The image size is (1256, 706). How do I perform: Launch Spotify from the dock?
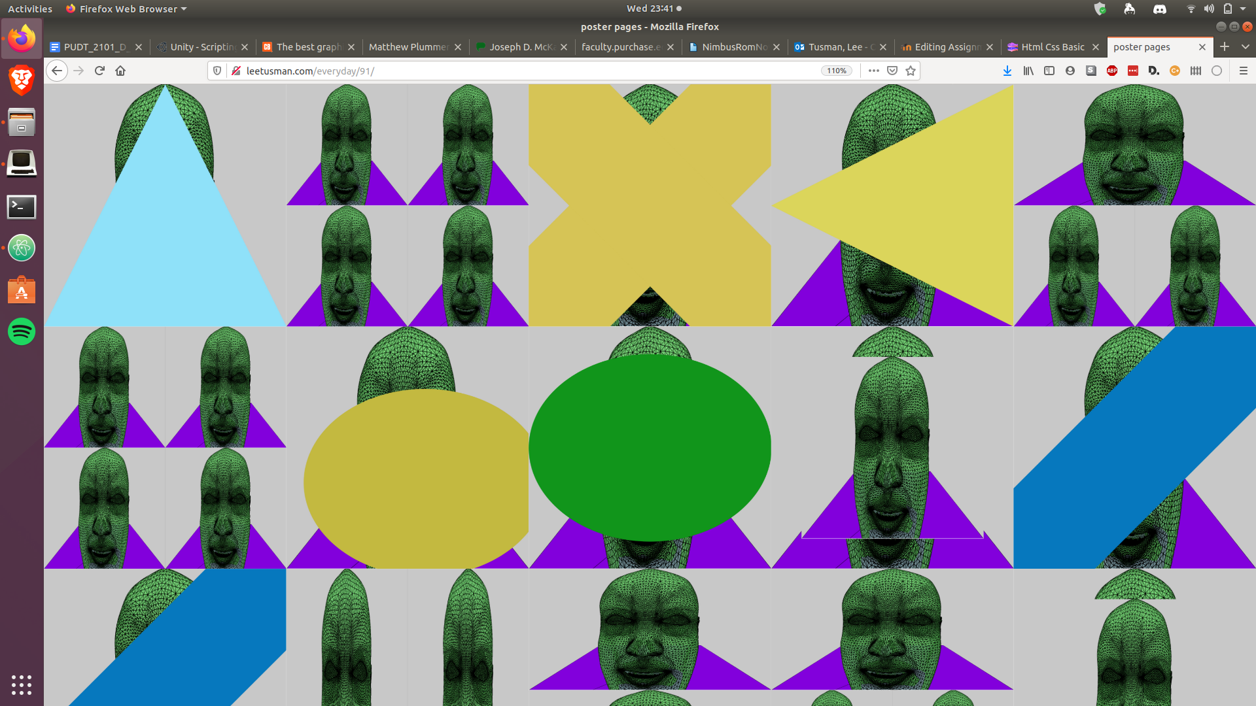(22, 331)
